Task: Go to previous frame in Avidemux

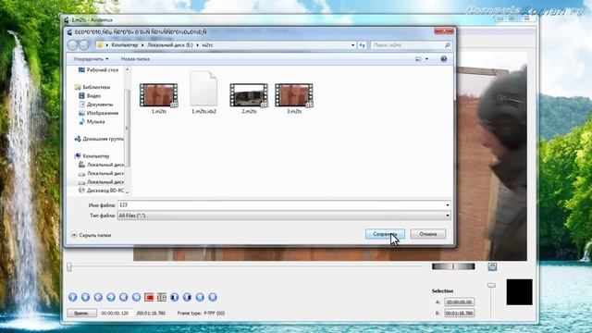Action: tap(98, 297)
